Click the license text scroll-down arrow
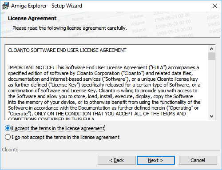The width and height of the screenshot is (222, 170). pos(211,116)
